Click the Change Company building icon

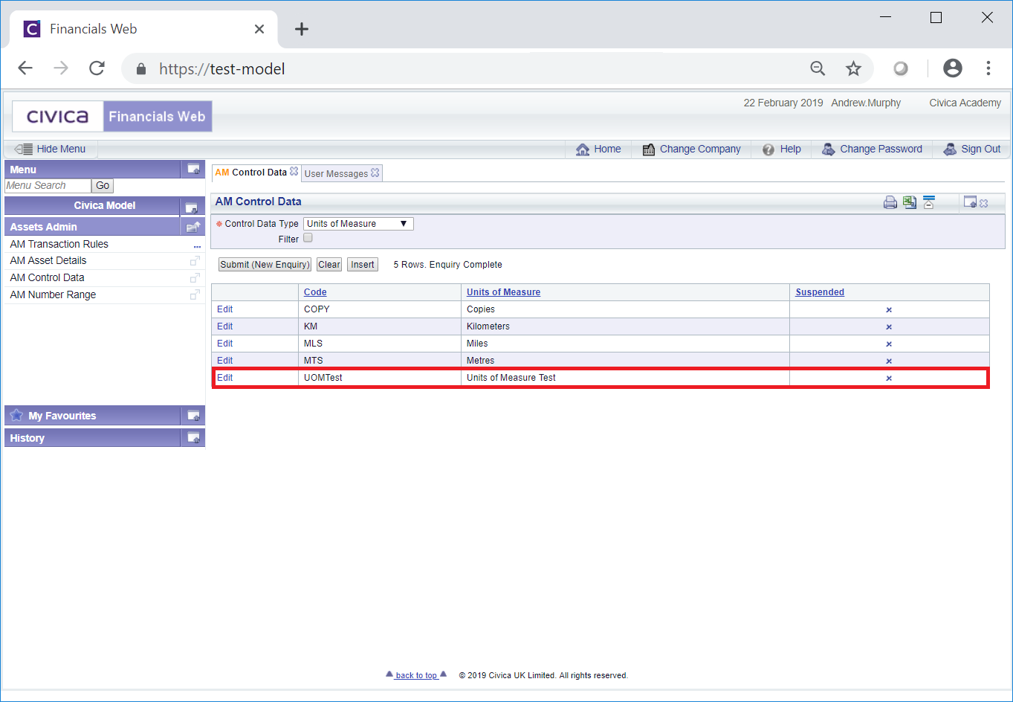pyautogui.click(x=649, y=149)
